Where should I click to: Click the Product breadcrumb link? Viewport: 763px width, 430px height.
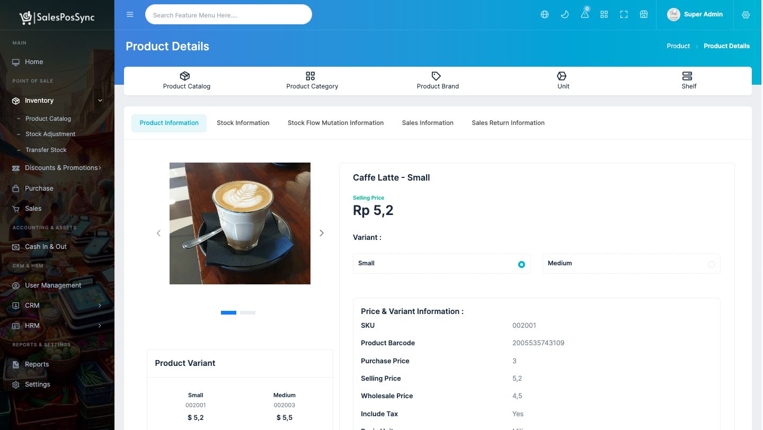678,46
